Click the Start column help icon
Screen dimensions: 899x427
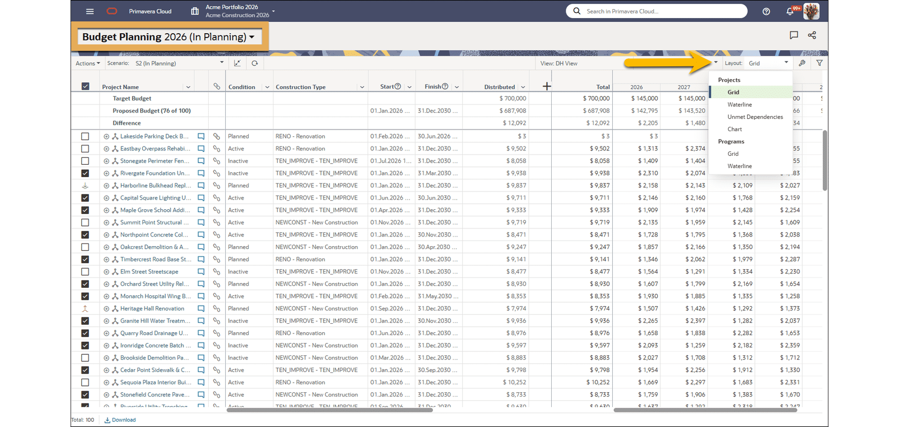pyautogui.click(x=398, y=86)
